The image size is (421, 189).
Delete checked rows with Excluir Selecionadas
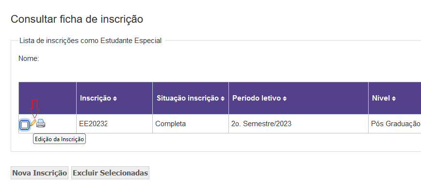tap(111, 173)
